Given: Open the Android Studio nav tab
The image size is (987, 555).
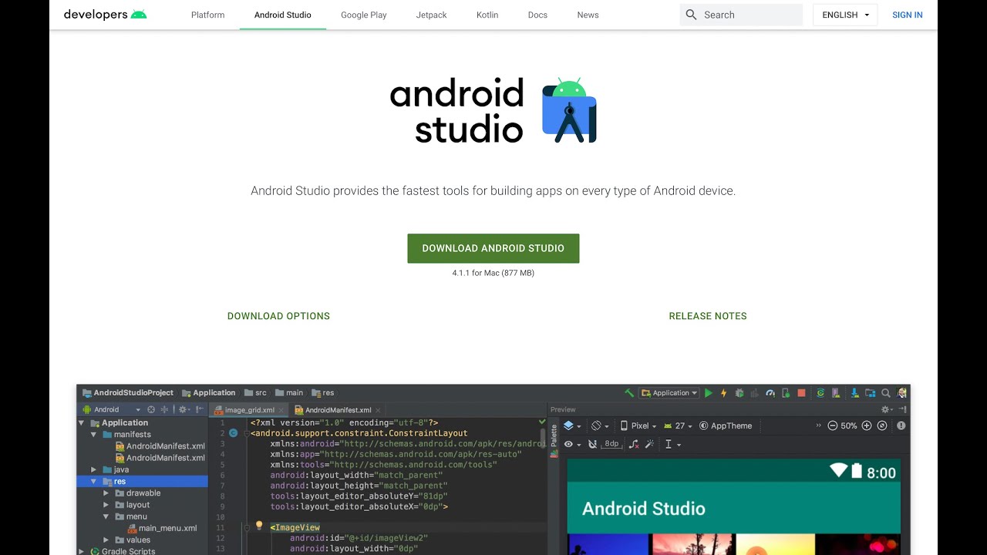Looking at the screenshot, I should point(283,15).
